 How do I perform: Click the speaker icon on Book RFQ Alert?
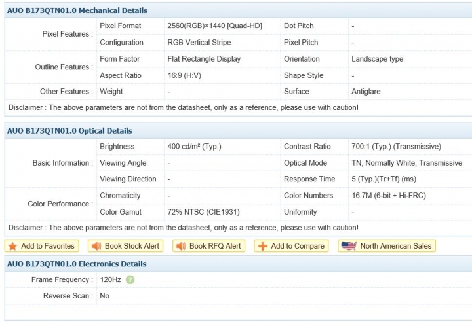pos(181,246)
